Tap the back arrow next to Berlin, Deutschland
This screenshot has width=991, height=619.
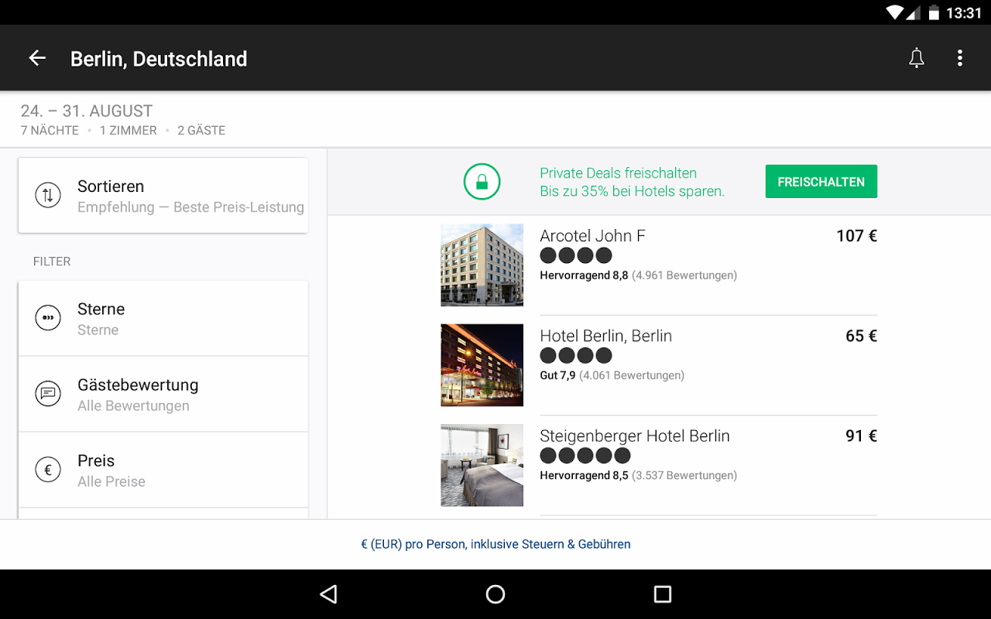(37, 58)
